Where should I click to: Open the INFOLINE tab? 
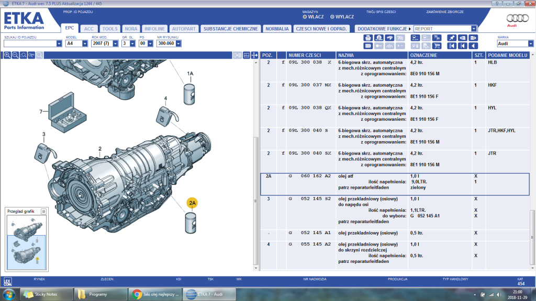coord(154,29)
